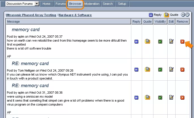194x118 pixels.
Task: Toggle visibility of the Oct 31 post
Action: (160, 98)
